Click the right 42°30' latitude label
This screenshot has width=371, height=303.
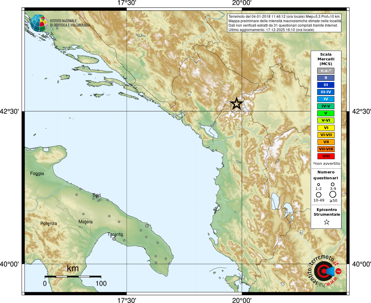[x=362, y=112]
